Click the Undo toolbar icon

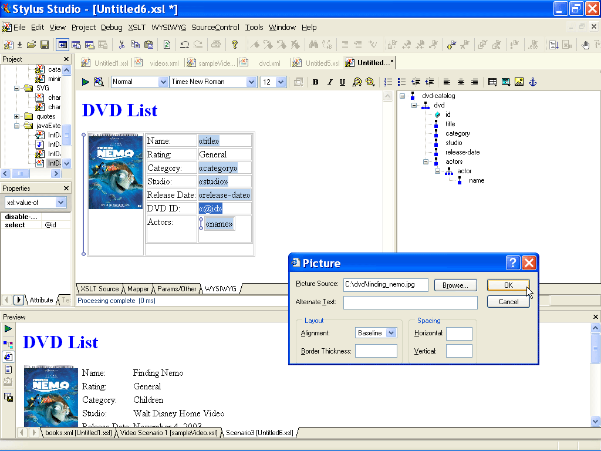click(183, 44)
